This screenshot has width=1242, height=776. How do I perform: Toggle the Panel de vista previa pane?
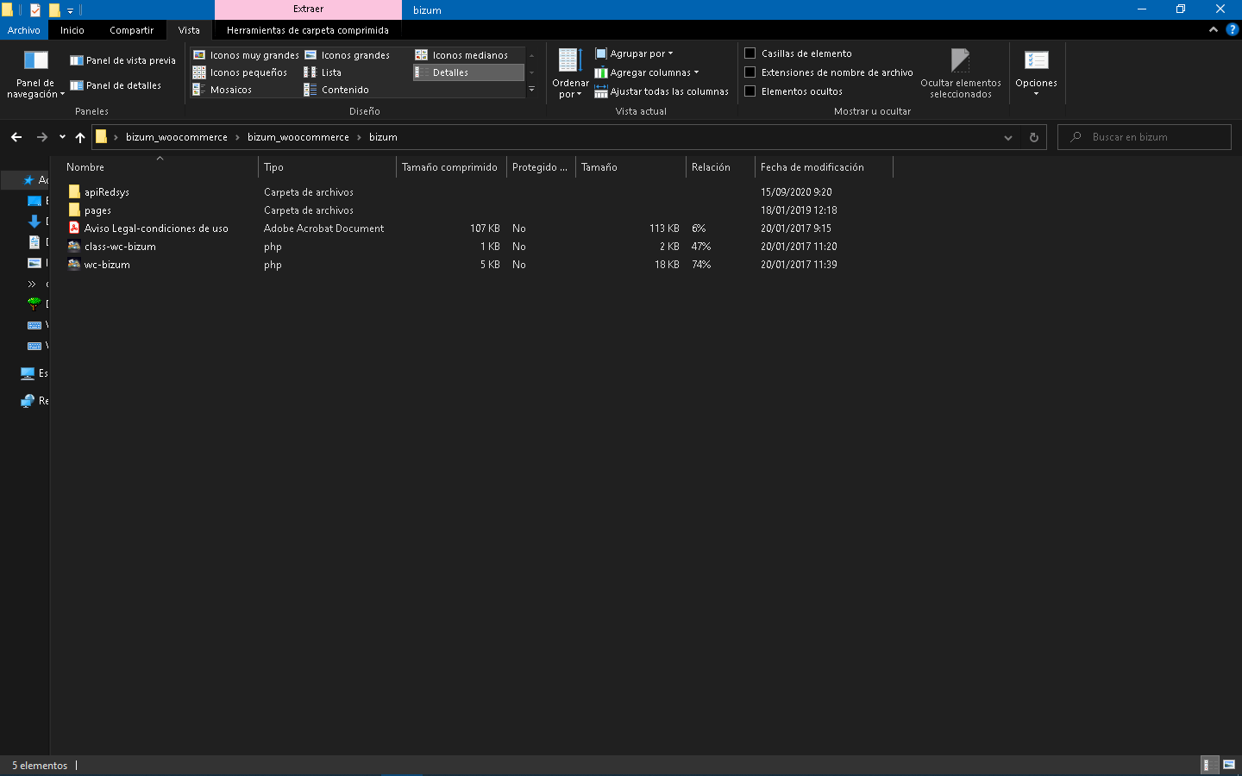[122, 60]
